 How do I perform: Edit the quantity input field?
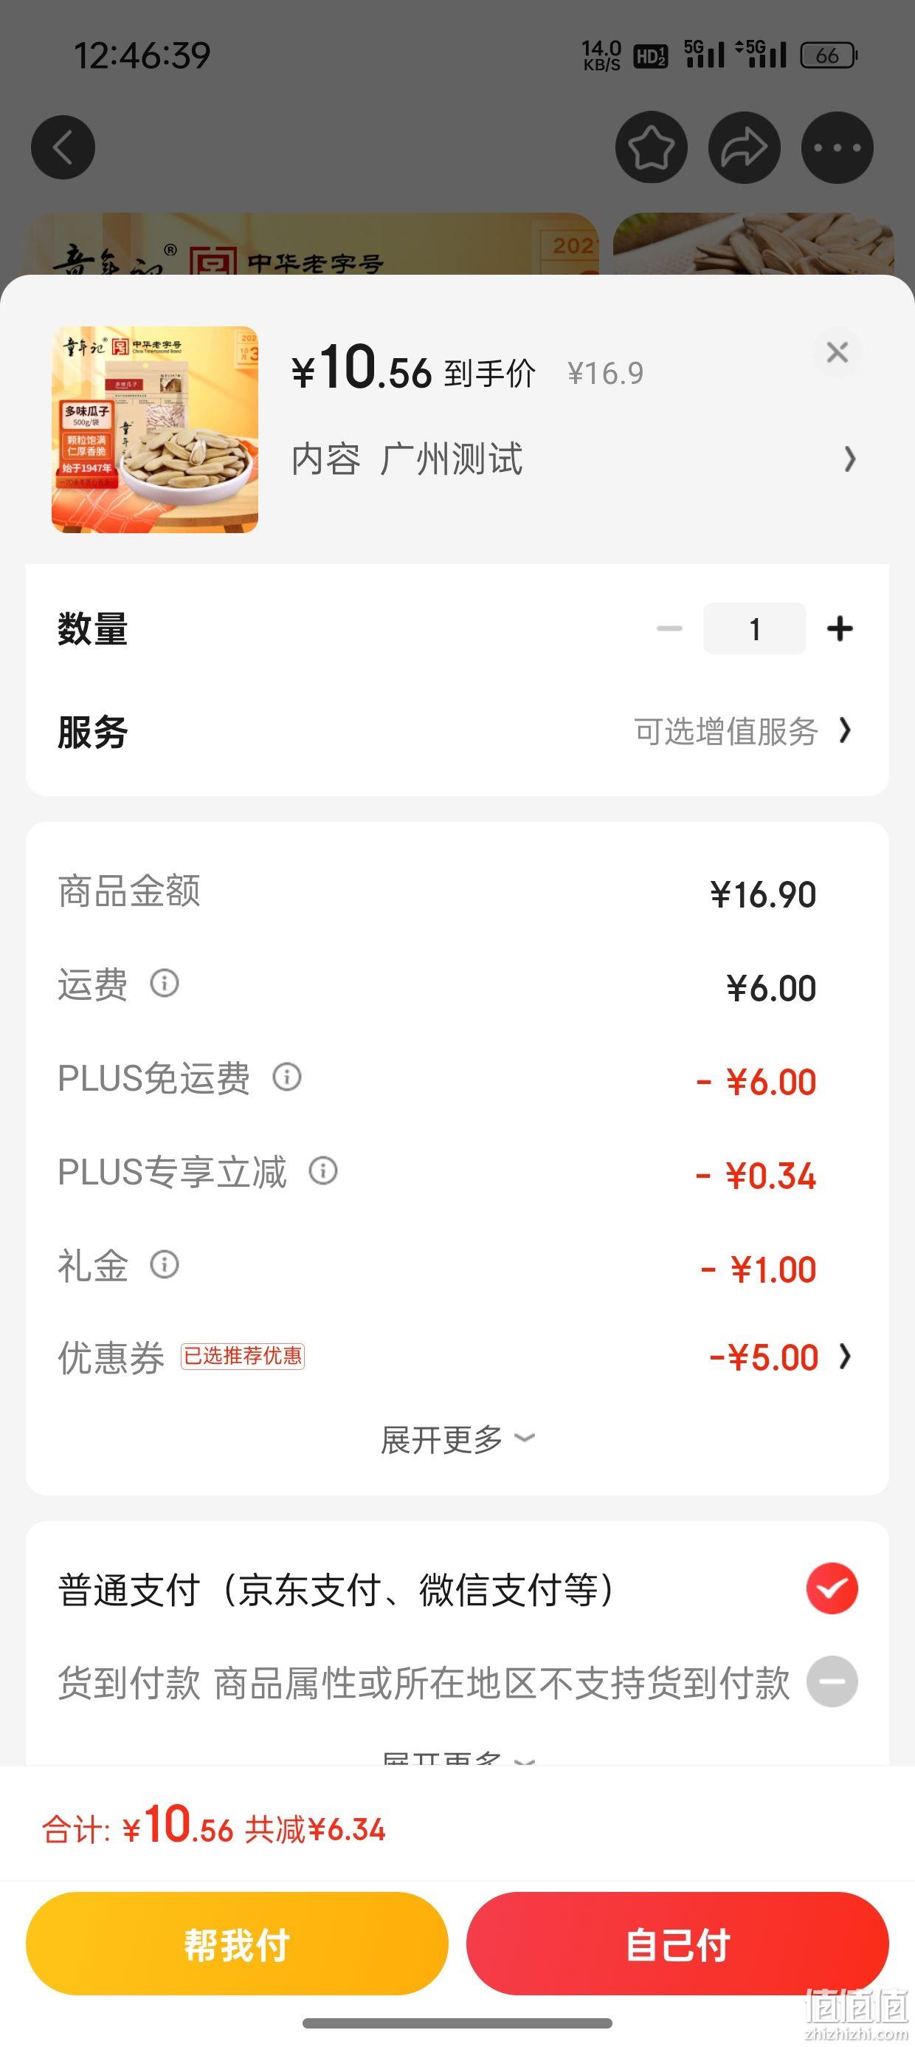[755, 628]
